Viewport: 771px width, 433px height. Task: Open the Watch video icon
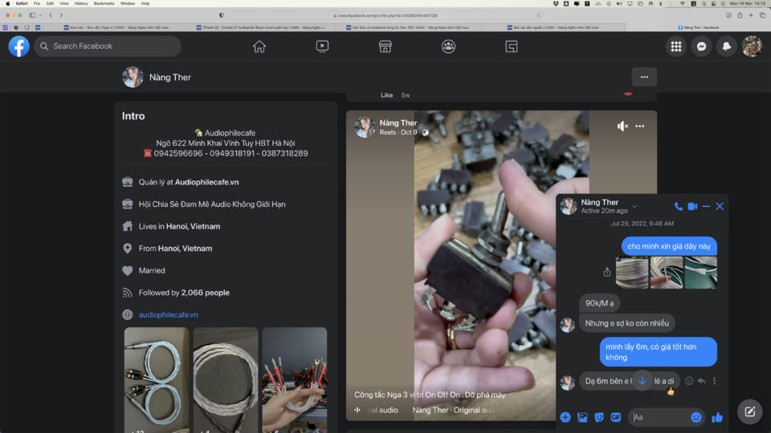pos(322,47)
